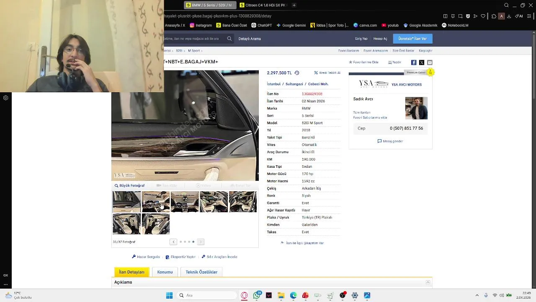Viewport: 536px width, 302px height.
Task: Open Opera GX browser from taskbar
Action: tap(244, 295)
